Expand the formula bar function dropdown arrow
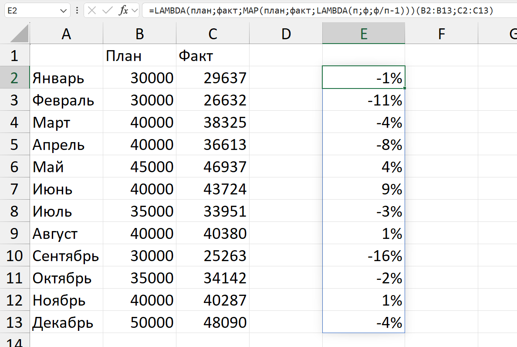 pos(134,10)
